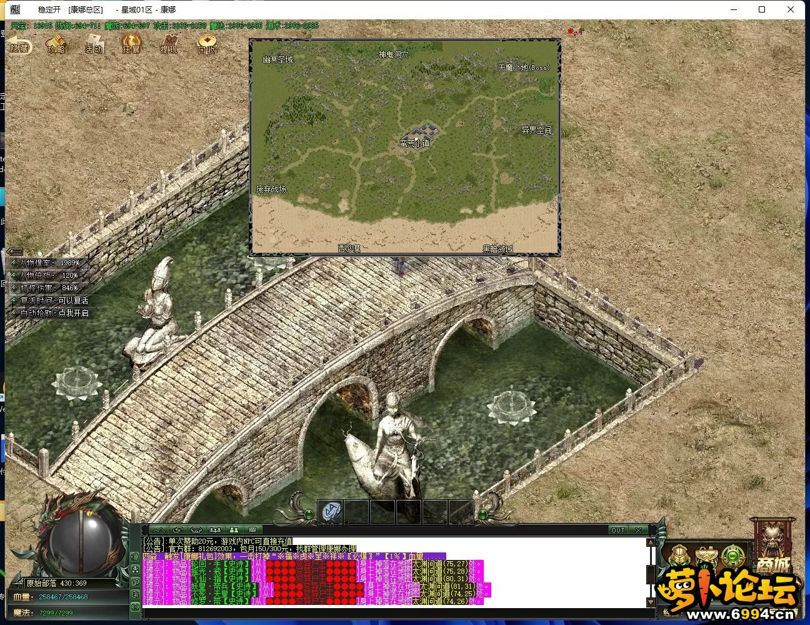Viewport: 810px width, 625px height.
Task: Click chat scrollbar down arrow
Action: (651, 602)
